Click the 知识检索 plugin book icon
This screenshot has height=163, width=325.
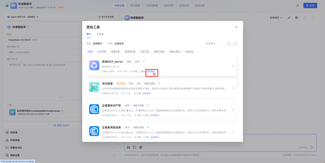(x=94, y=87)
